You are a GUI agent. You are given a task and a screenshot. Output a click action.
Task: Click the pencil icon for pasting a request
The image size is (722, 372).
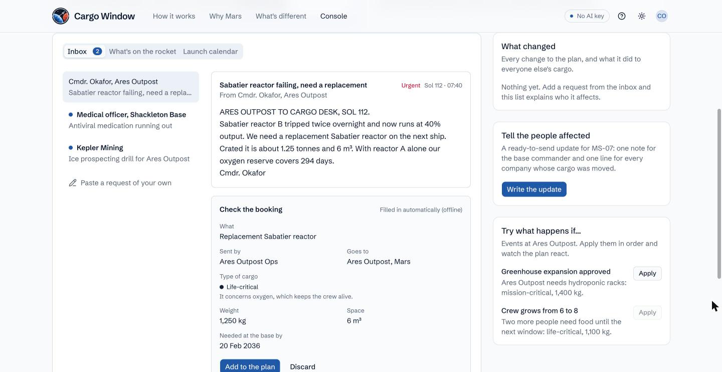pyautogui.click(x=73, y=183)
